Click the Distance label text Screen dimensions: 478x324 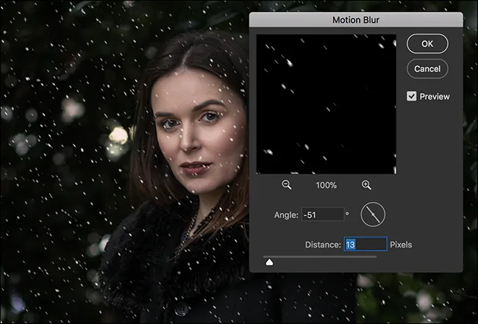322,244
